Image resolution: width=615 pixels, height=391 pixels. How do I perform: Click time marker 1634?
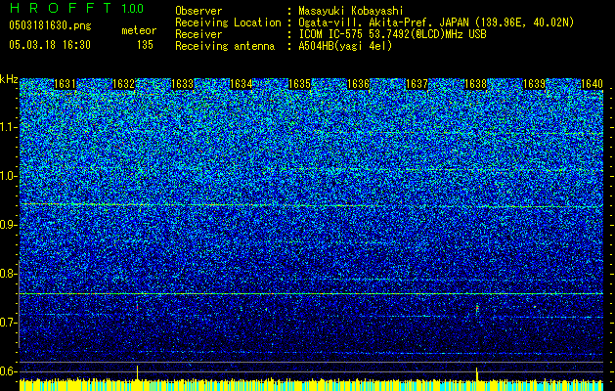pos(241,84)
